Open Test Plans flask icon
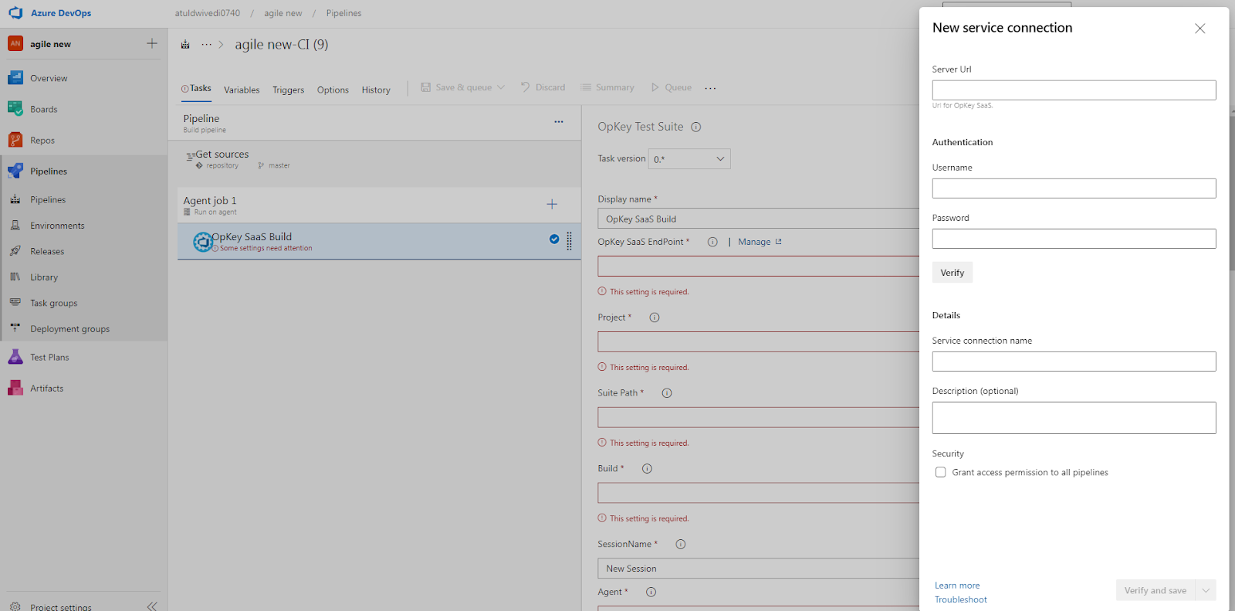This screenshot has width=1235, height=611. 15,357
